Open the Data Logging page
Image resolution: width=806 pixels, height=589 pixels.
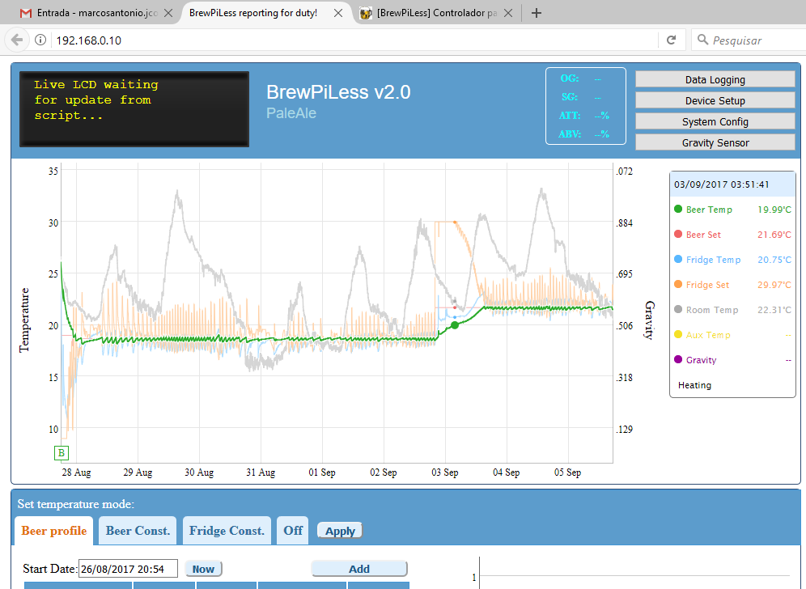point(715,79)
